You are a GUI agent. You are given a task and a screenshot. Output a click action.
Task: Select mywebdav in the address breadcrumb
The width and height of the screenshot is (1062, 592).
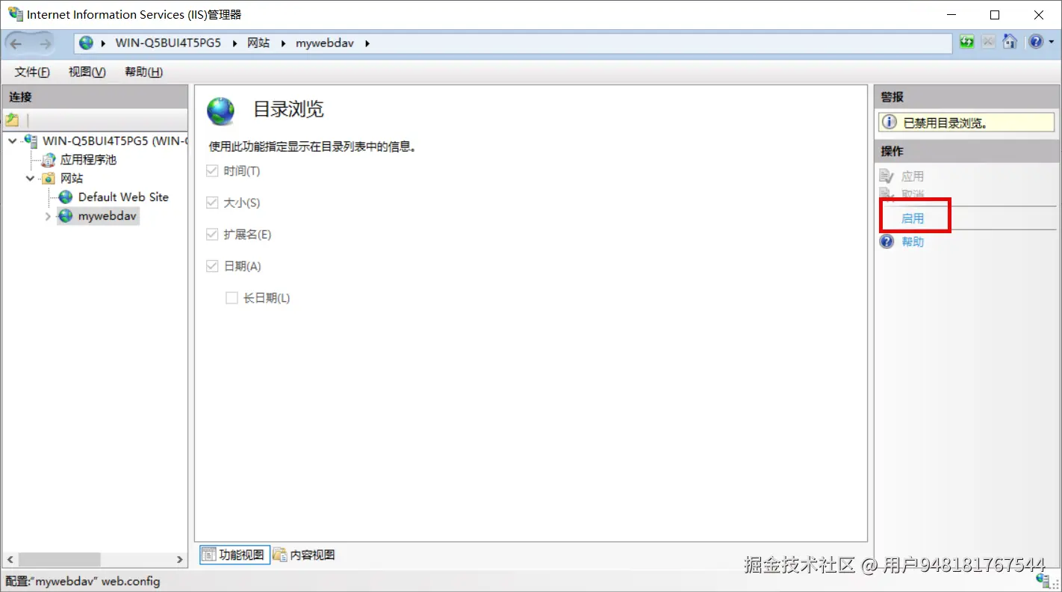tap(324, 43)
